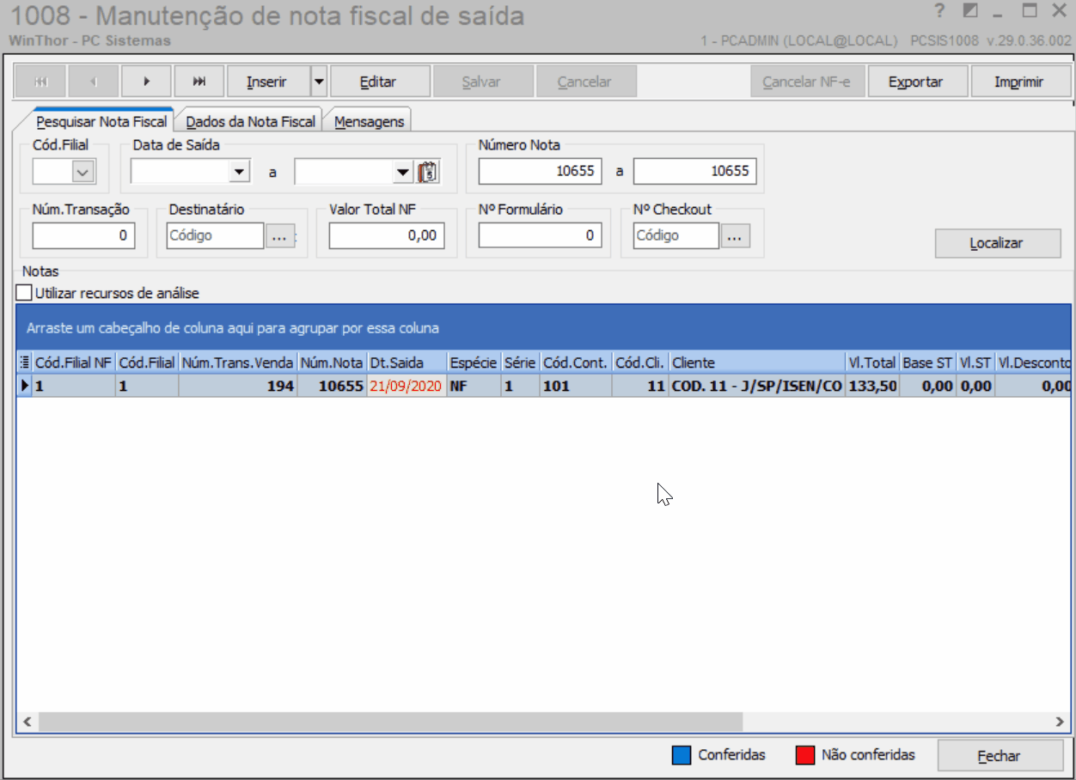
Task: Jump to last record icon
Action: click(x=199, y=82)
